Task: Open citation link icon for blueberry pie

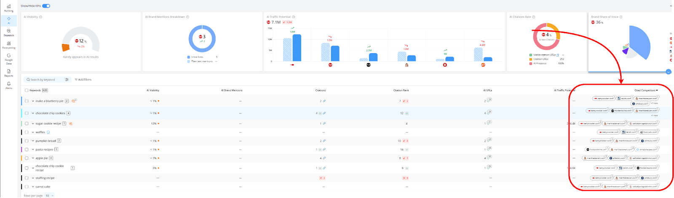Action: 324,101
